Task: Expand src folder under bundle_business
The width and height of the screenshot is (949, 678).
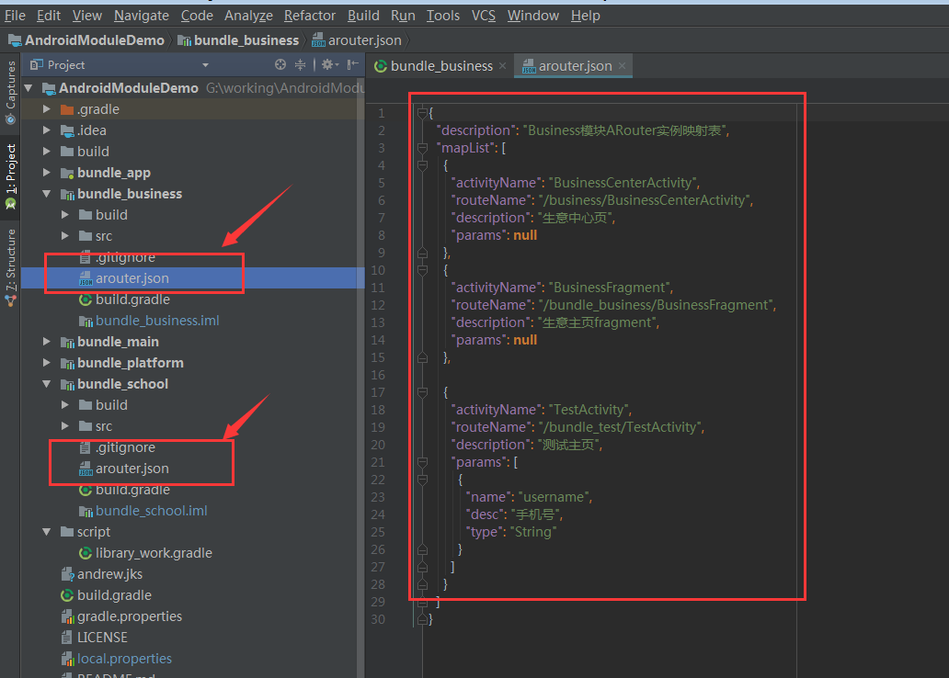Action: tap(65, 236)
